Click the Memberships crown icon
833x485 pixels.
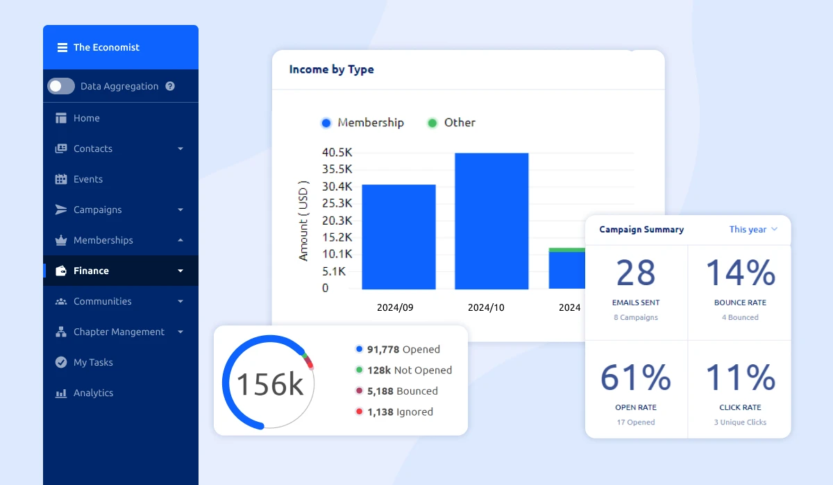coord(61,240)
